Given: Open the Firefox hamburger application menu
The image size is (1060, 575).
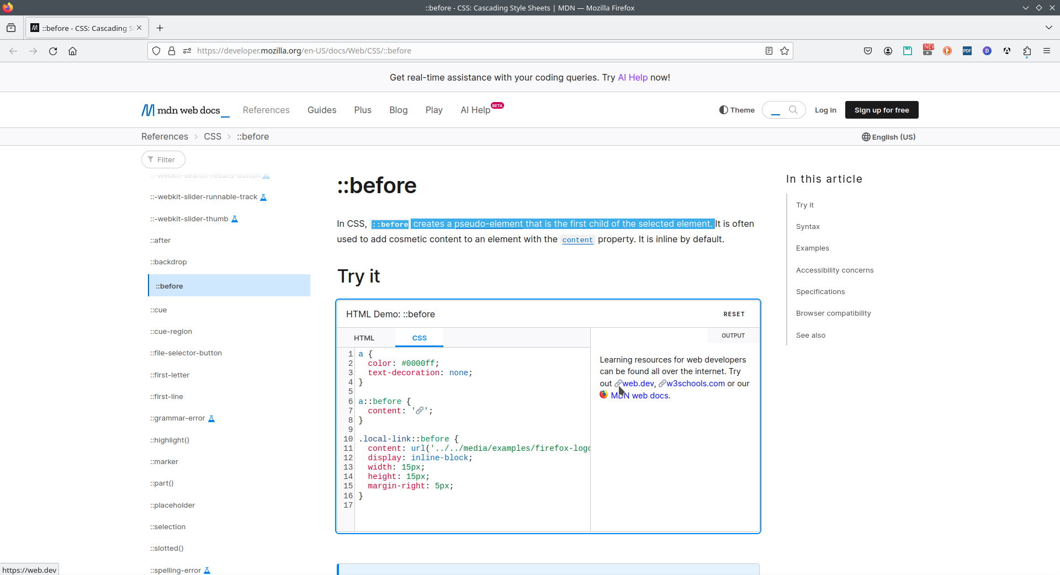Looking at the screenshot, I should coord(1047,51).
